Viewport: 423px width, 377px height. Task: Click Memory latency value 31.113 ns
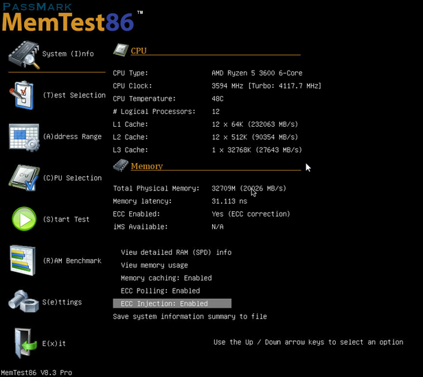(229, 201)
